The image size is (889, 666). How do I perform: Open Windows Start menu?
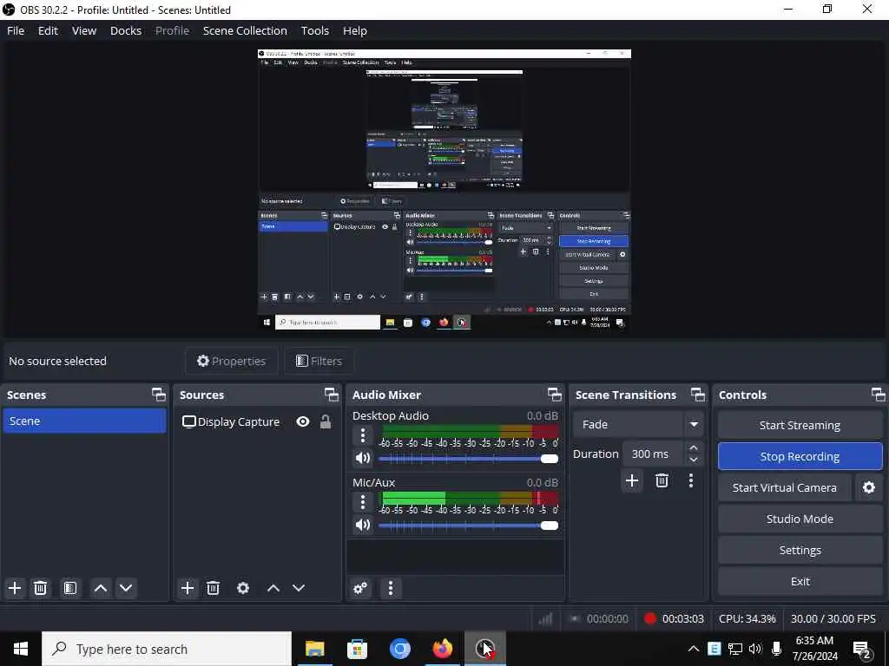[21, 649]
